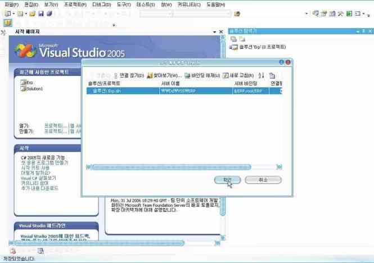Open the 커뮤니티(C) Community menu

pyautogui.click(x=189, y=4)
